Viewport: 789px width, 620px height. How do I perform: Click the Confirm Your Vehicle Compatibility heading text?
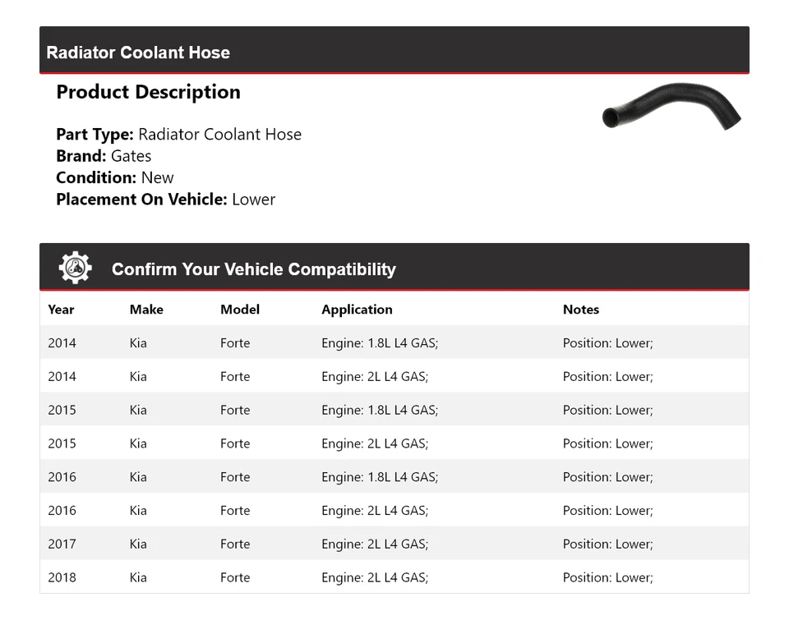253,269
